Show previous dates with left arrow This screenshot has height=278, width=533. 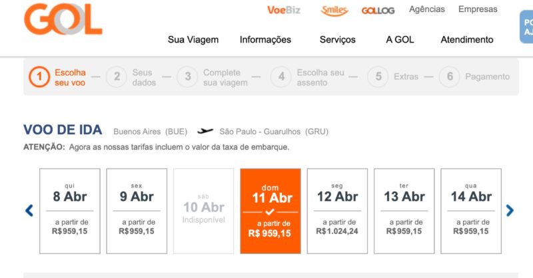click(x=29, y=211)
